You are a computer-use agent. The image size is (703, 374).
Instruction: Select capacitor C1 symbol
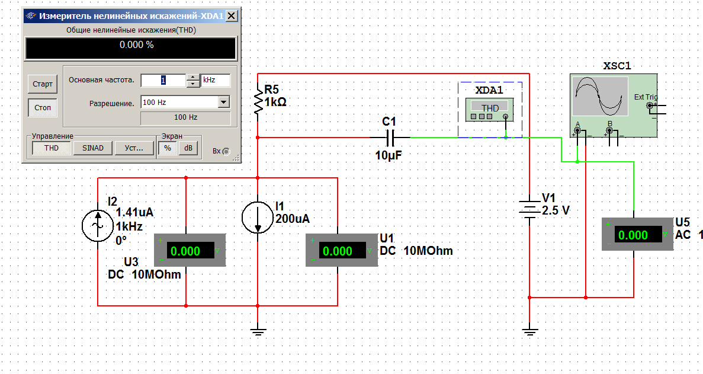[x=390, y=138]
